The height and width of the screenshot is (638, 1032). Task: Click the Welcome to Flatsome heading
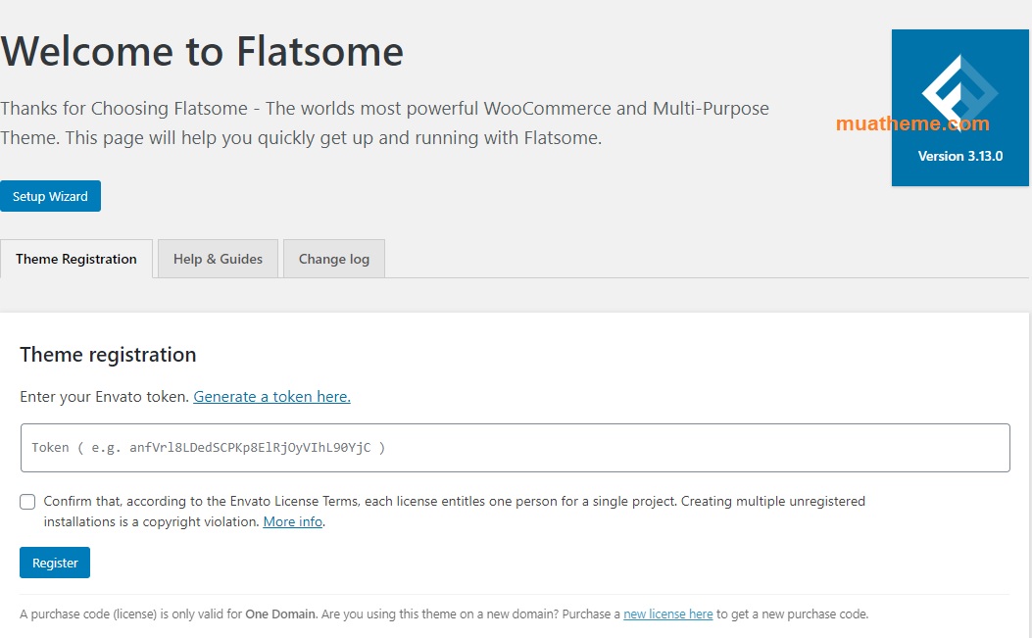click(202, 51)
